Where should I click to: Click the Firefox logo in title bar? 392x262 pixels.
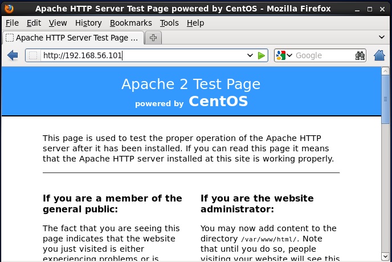[x=9, y=9]
